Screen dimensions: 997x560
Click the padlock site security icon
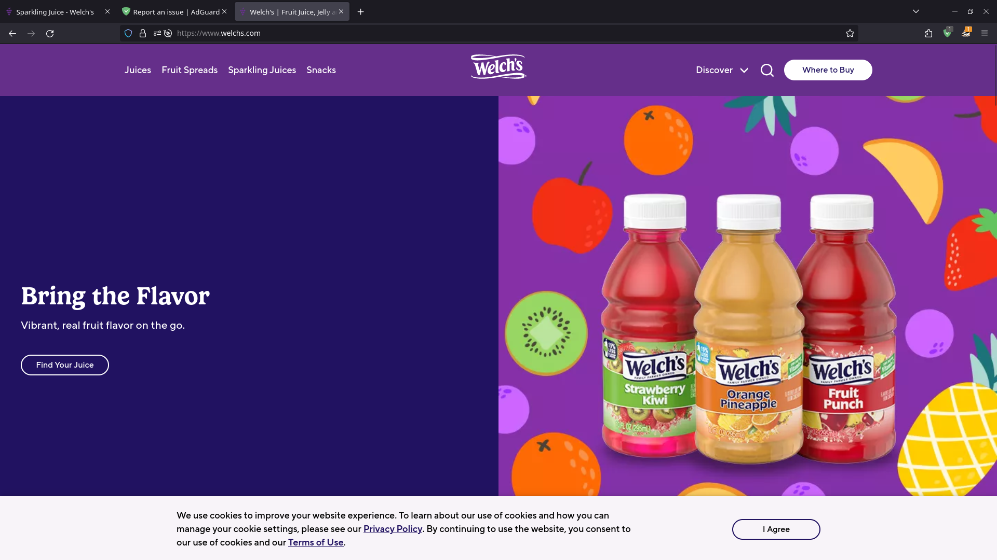pos(143,33)
